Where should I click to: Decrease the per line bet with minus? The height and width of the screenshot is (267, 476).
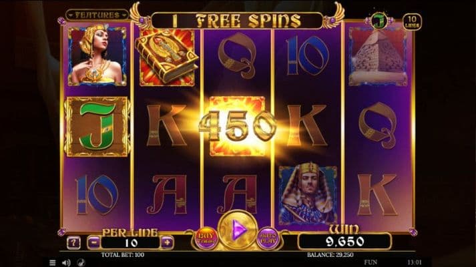click(x=94, y=242)
